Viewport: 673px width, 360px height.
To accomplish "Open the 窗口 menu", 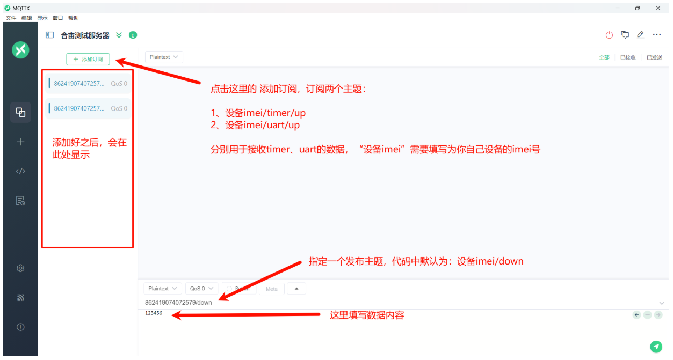I will (x=57, y=18).
